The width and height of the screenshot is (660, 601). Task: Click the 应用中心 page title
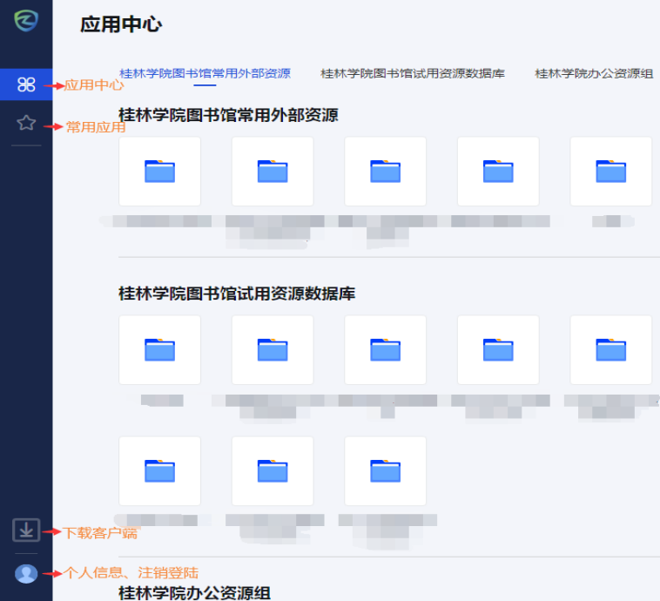[121, 24]
